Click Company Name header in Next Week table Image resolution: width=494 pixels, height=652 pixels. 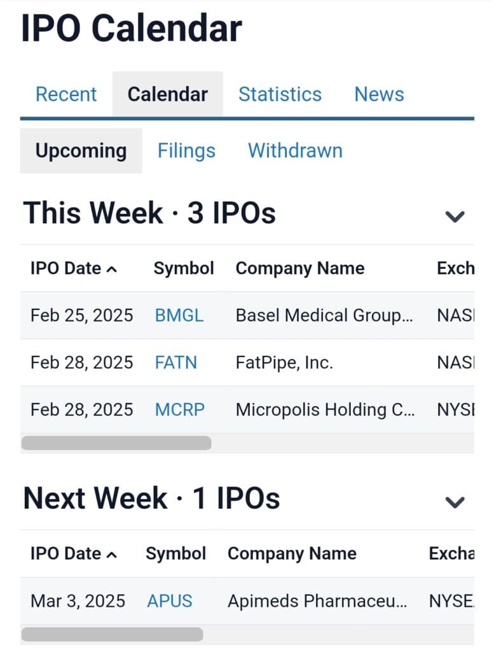[292, 553]
